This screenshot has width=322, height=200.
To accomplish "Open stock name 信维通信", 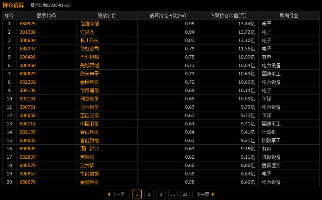I will coord(89,91).
